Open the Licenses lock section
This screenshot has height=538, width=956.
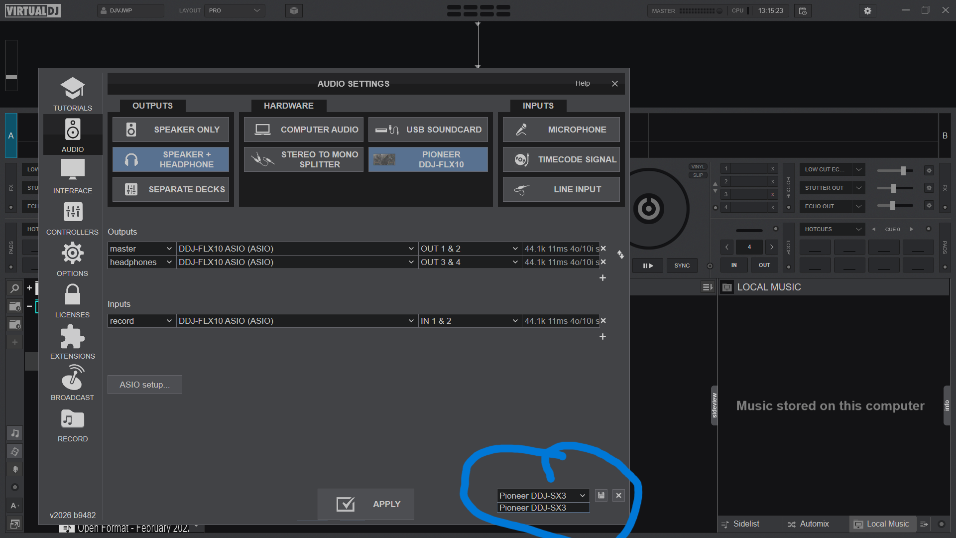[x=73, y=300]
